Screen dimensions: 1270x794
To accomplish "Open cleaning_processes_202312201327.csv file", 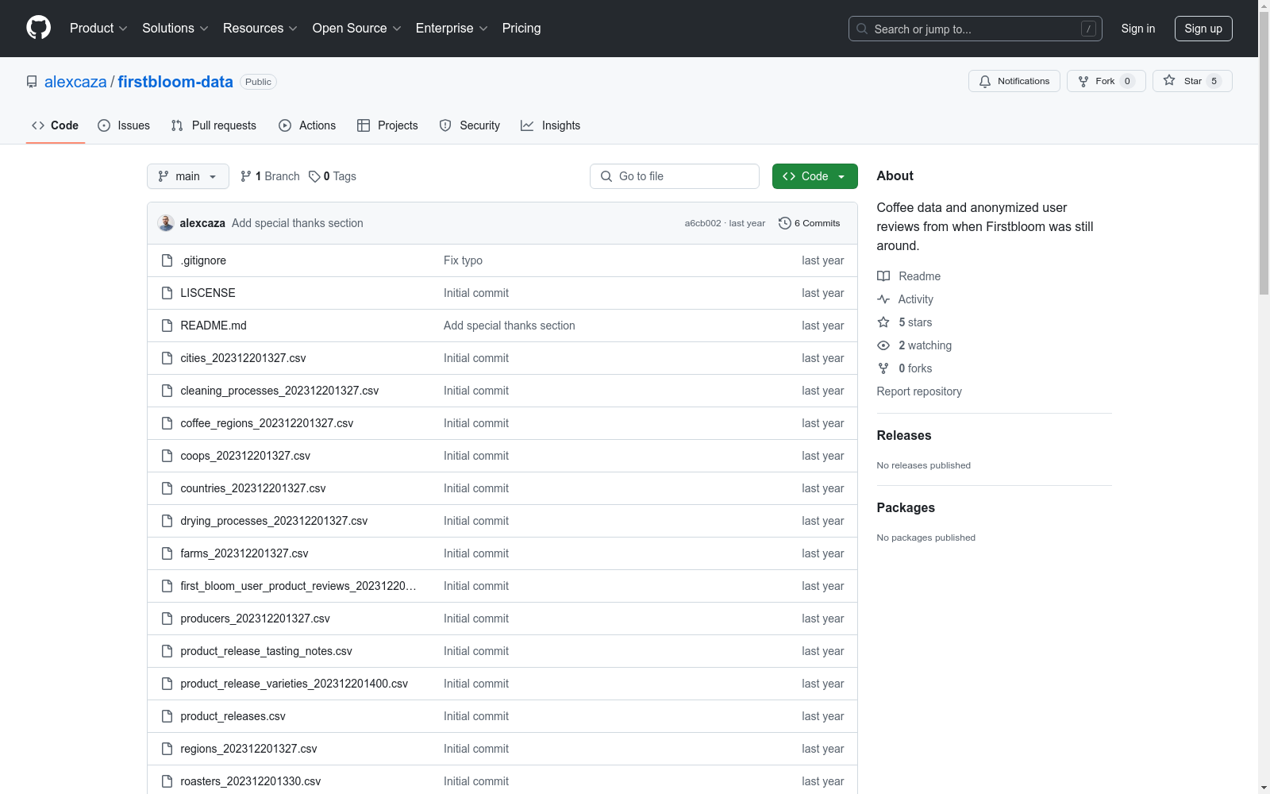I will 279,391.
